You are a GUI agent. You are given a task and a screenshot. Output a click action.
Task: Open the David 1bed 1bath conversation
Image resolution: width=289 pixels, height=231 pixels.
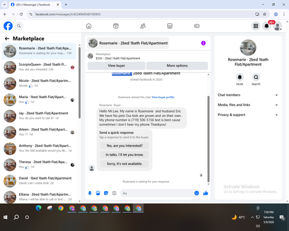click(39, 181)
